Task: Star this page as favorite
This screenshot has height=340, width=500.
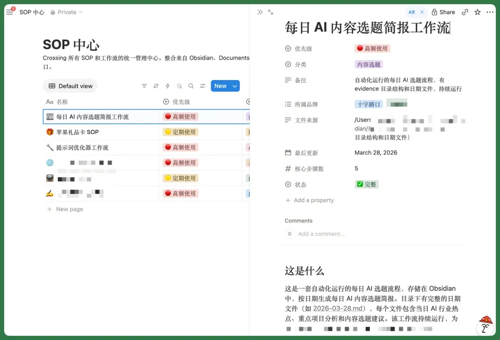Action: 477,12
